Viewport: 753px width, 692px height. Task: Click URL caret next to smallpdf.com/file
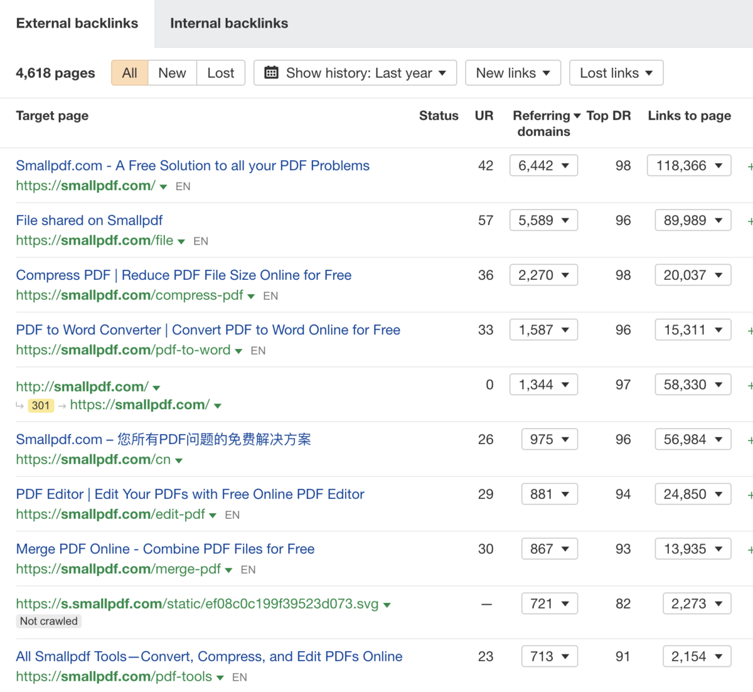[181, 242]
